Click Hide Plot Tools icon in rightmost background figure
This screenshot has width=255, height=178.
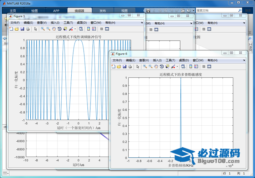204,29
